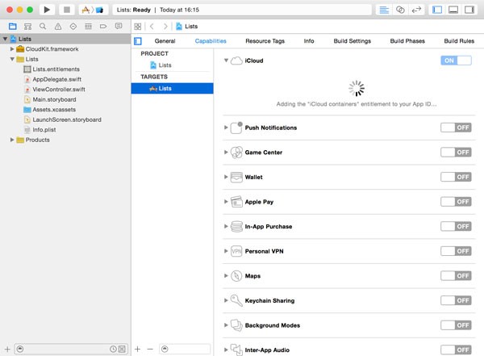Screen dimensions: 484x356
Task: Enable the Background Modes switch
Action: [x=456, y=325]
